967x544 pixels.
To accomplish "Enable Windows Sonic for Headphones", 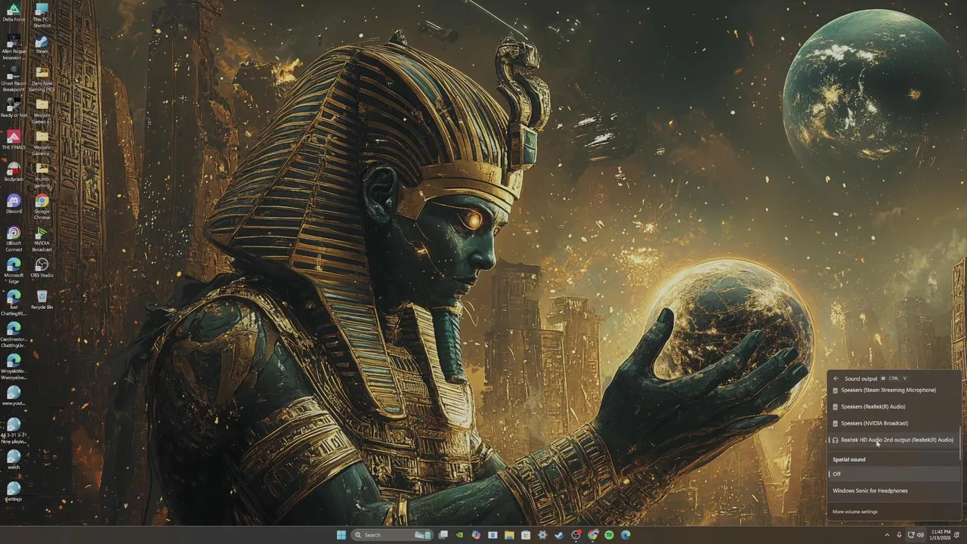I will [894, 490].
